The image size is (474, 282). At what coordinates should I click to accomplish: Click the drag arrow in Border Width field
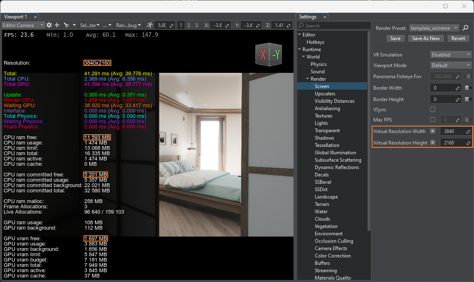458,88
